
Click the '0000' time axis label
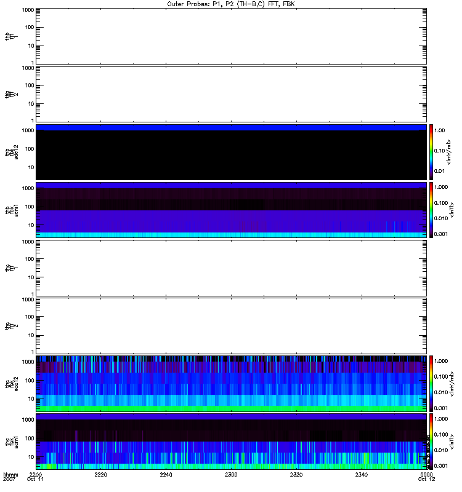(426, 474)
